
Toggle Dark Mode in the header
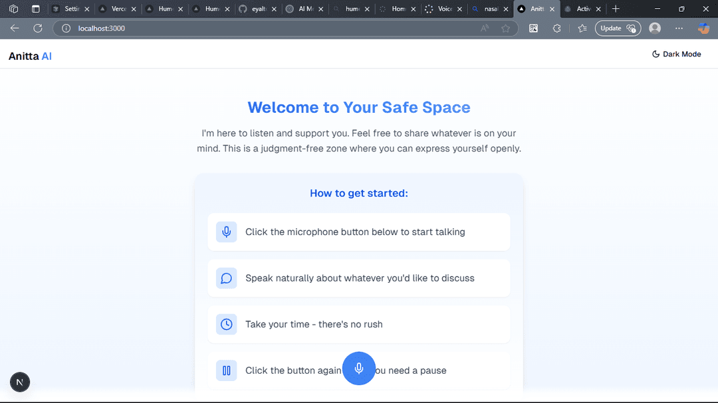pos(676,54)
